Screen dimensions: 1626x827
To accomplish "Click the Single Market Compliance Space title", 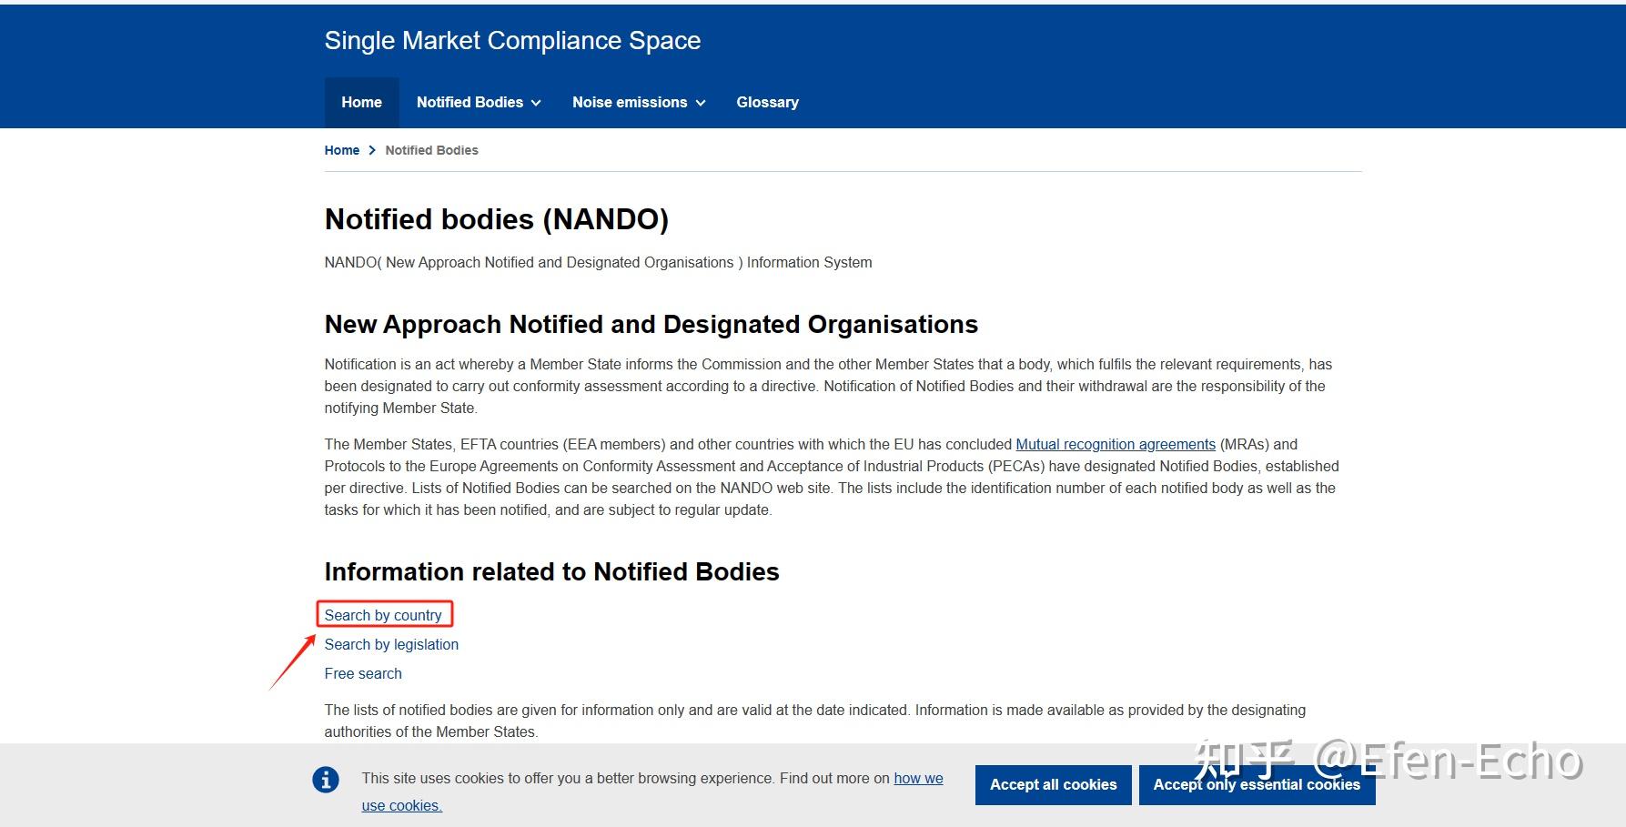I will click(512, 40).
